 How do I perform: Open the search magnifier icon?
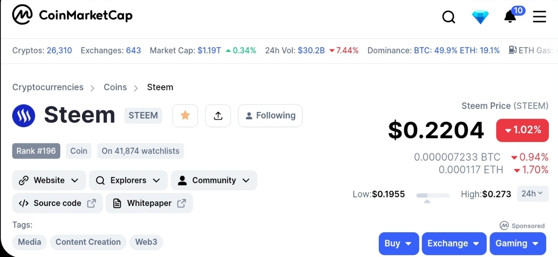449,17
